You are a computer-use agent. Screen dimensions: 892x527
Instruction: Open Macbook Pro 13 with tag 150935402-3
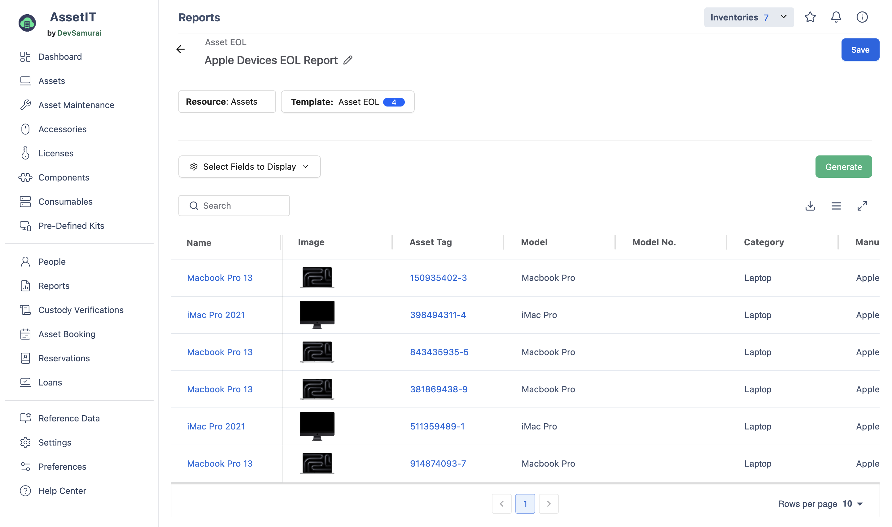coord(220,278)
